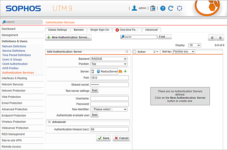Switch to the Single Sign-On tab

[99, 30]
